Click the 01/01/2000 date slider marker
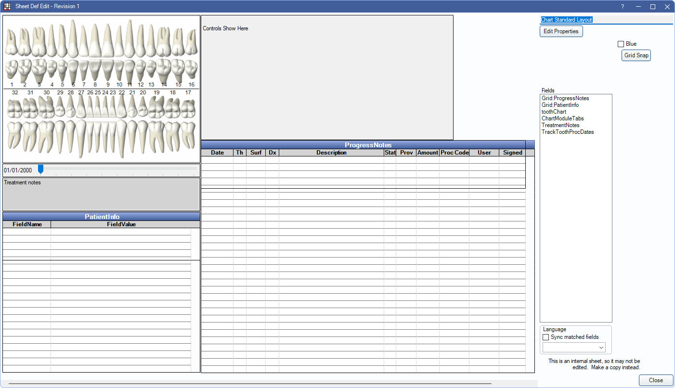The width and height of the screenshot is (675, 388). [x=40, y=169]
